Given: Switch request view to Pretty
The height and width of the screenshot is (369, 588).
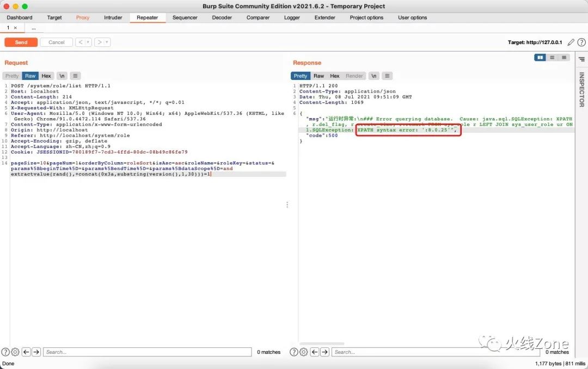Looking at the screenshot, I should [x=12, y=76].
